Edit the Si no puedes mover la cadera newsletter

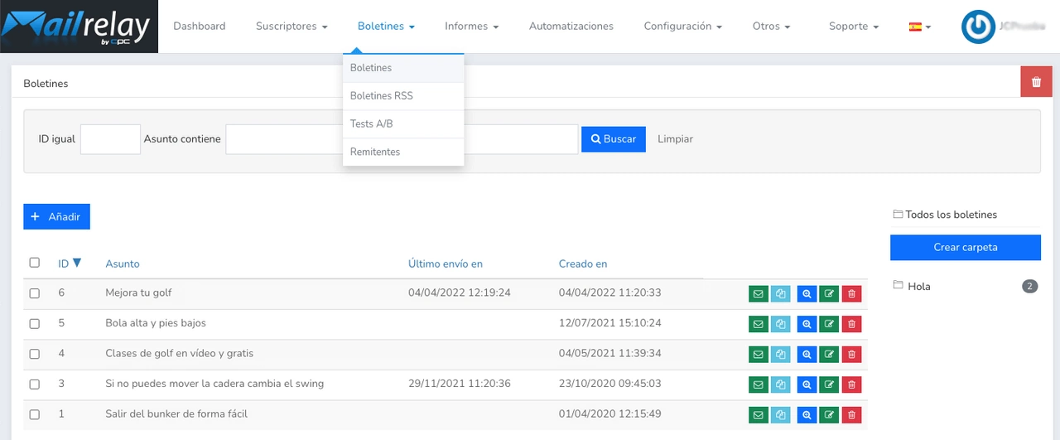point(829,384)
